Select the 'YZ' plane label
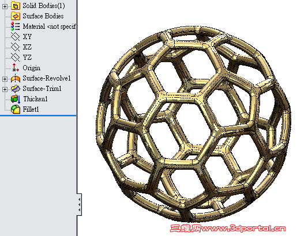297x236 pixels. click(x=27, y=58)
